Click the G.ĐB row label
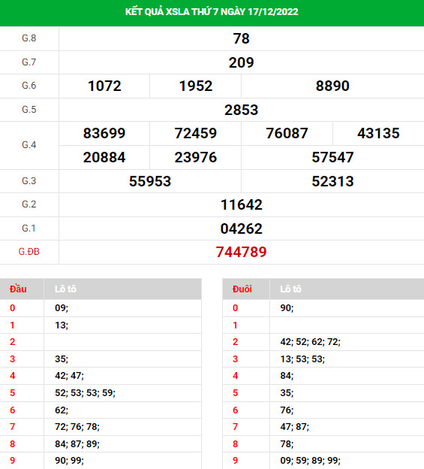Image resolution: width=424 pixels, height=469 pixels. 29,252
